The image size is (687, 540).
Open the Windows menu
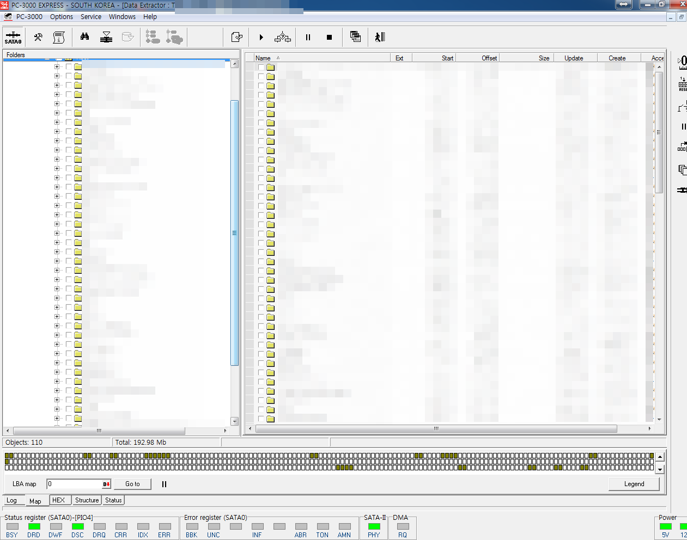pos(122,16)
